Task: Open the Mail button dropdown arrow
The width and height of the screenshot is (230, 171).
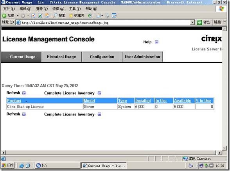Action: tap(102, 16)
